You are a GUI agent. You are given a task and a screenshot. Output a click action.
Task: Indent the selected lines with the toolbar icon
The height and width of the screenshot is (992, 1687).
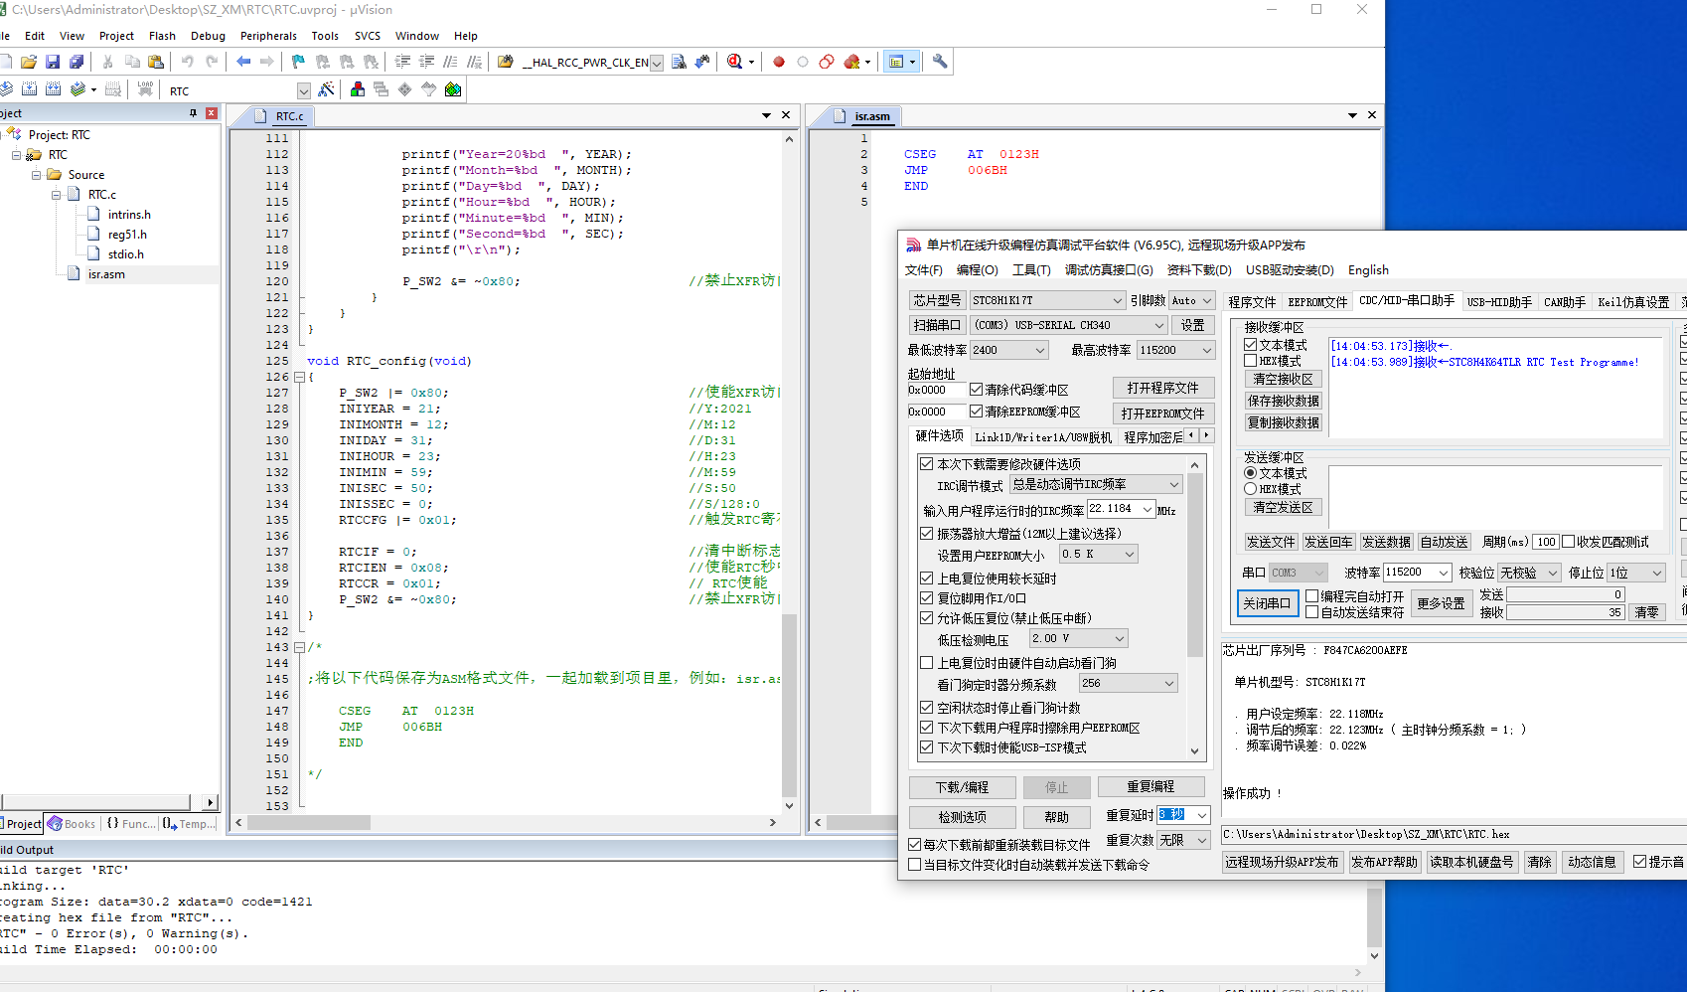click(402, 62)
